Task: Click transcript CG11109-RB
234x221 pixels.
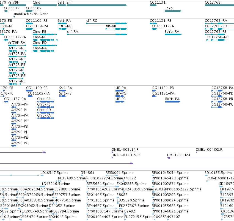Action: point(37,21)
